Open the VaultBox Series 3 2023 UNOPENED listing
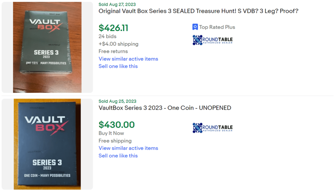Viewport: 335px width, 192px height. (x=165, y=108)
